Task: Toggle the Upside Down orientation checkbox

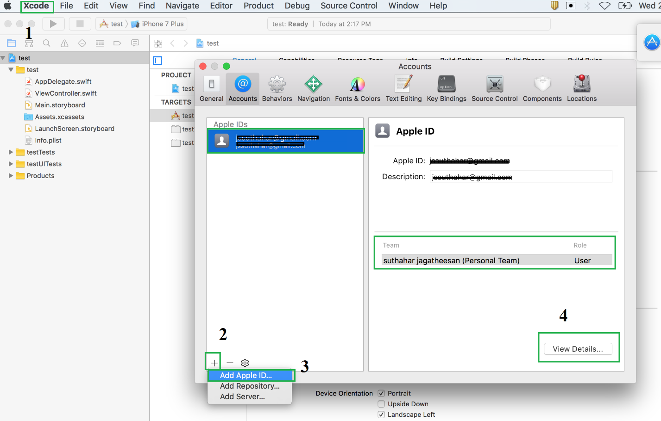Action: (x=381, y=404)
